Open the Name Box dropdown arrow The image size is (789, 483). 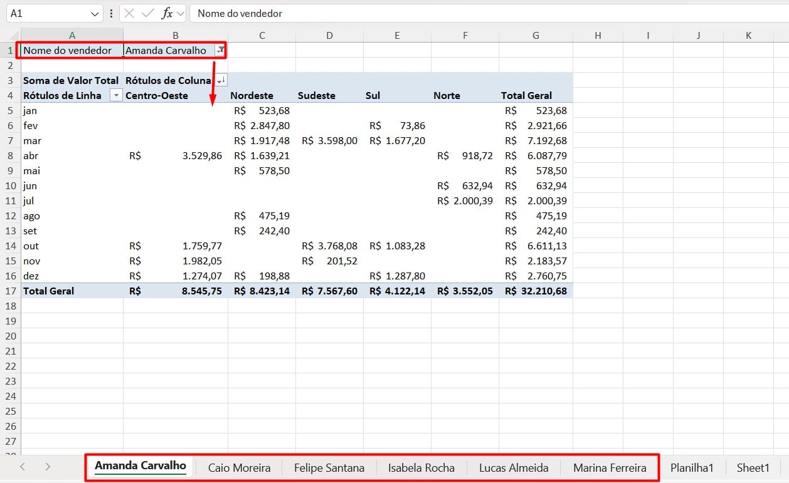coord(95,13)
